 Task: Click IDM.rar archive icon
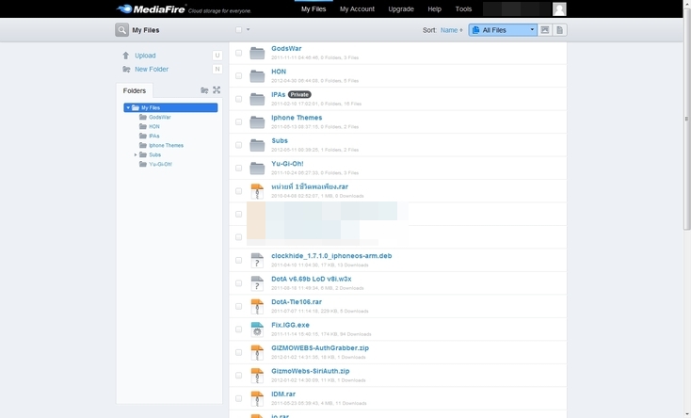tap(257, 398)
